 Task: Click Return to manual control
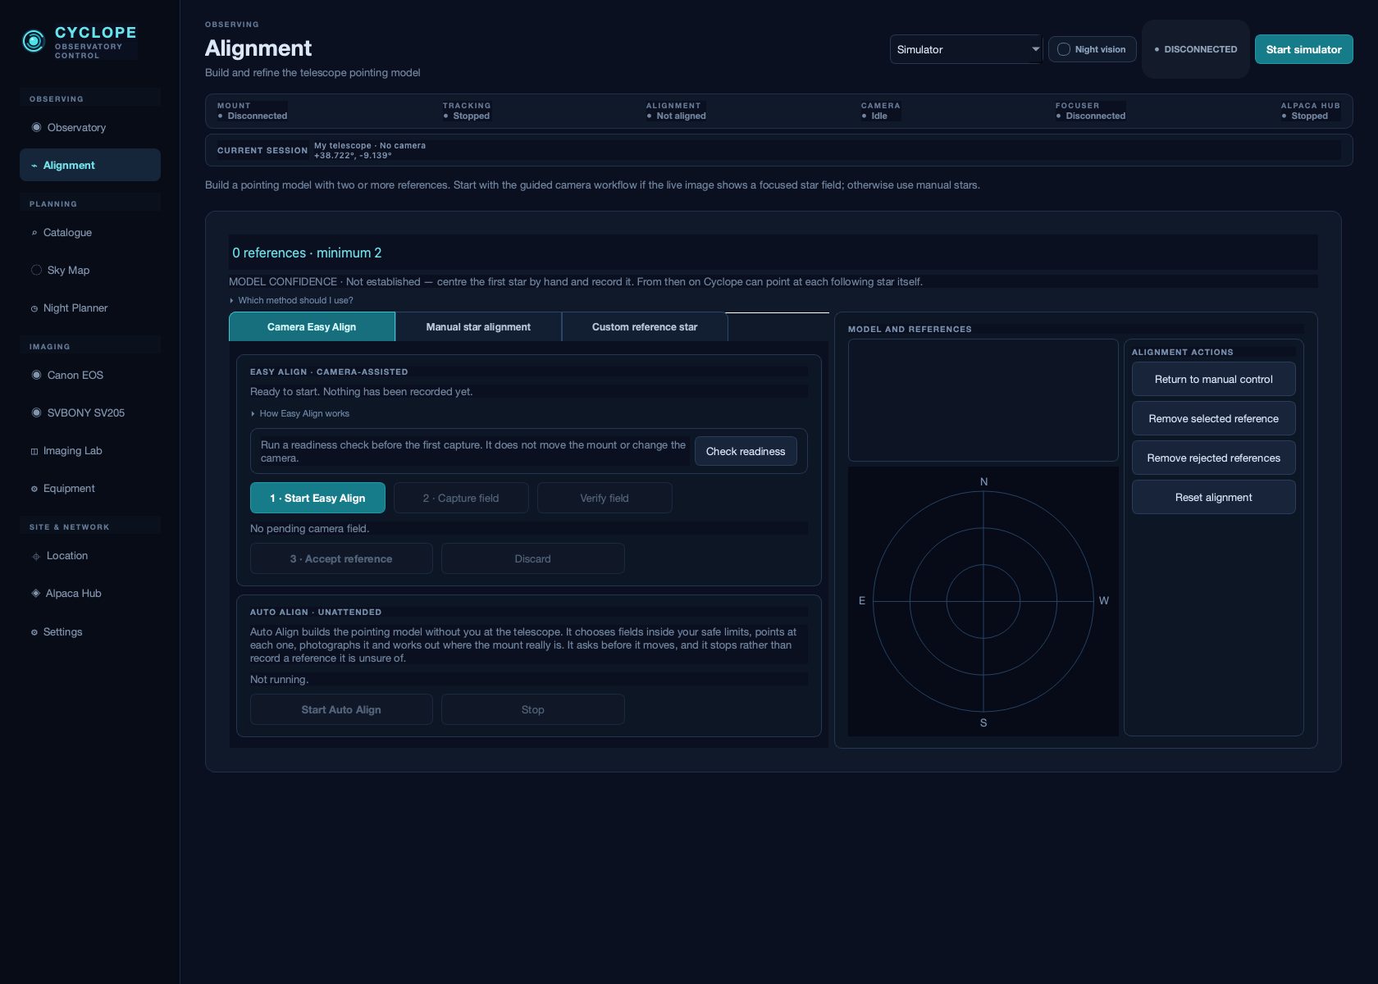tap(1214, 379)
